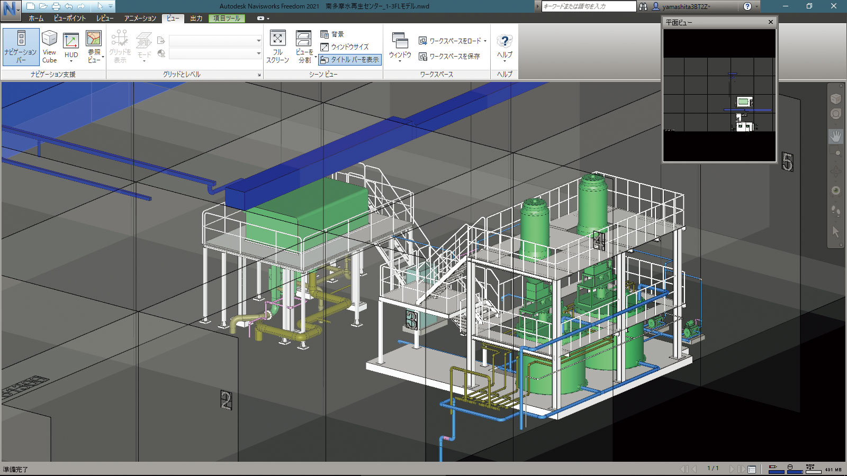Select the Look Around eye tool

coord(835,190)
